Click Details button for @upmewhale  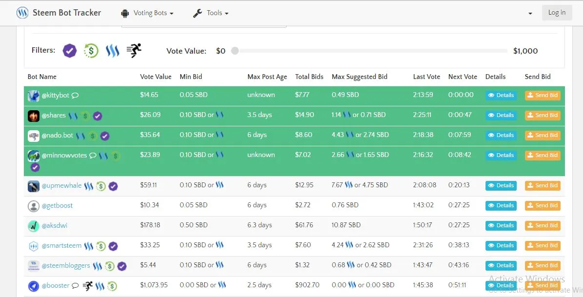[x=501, y=185]
